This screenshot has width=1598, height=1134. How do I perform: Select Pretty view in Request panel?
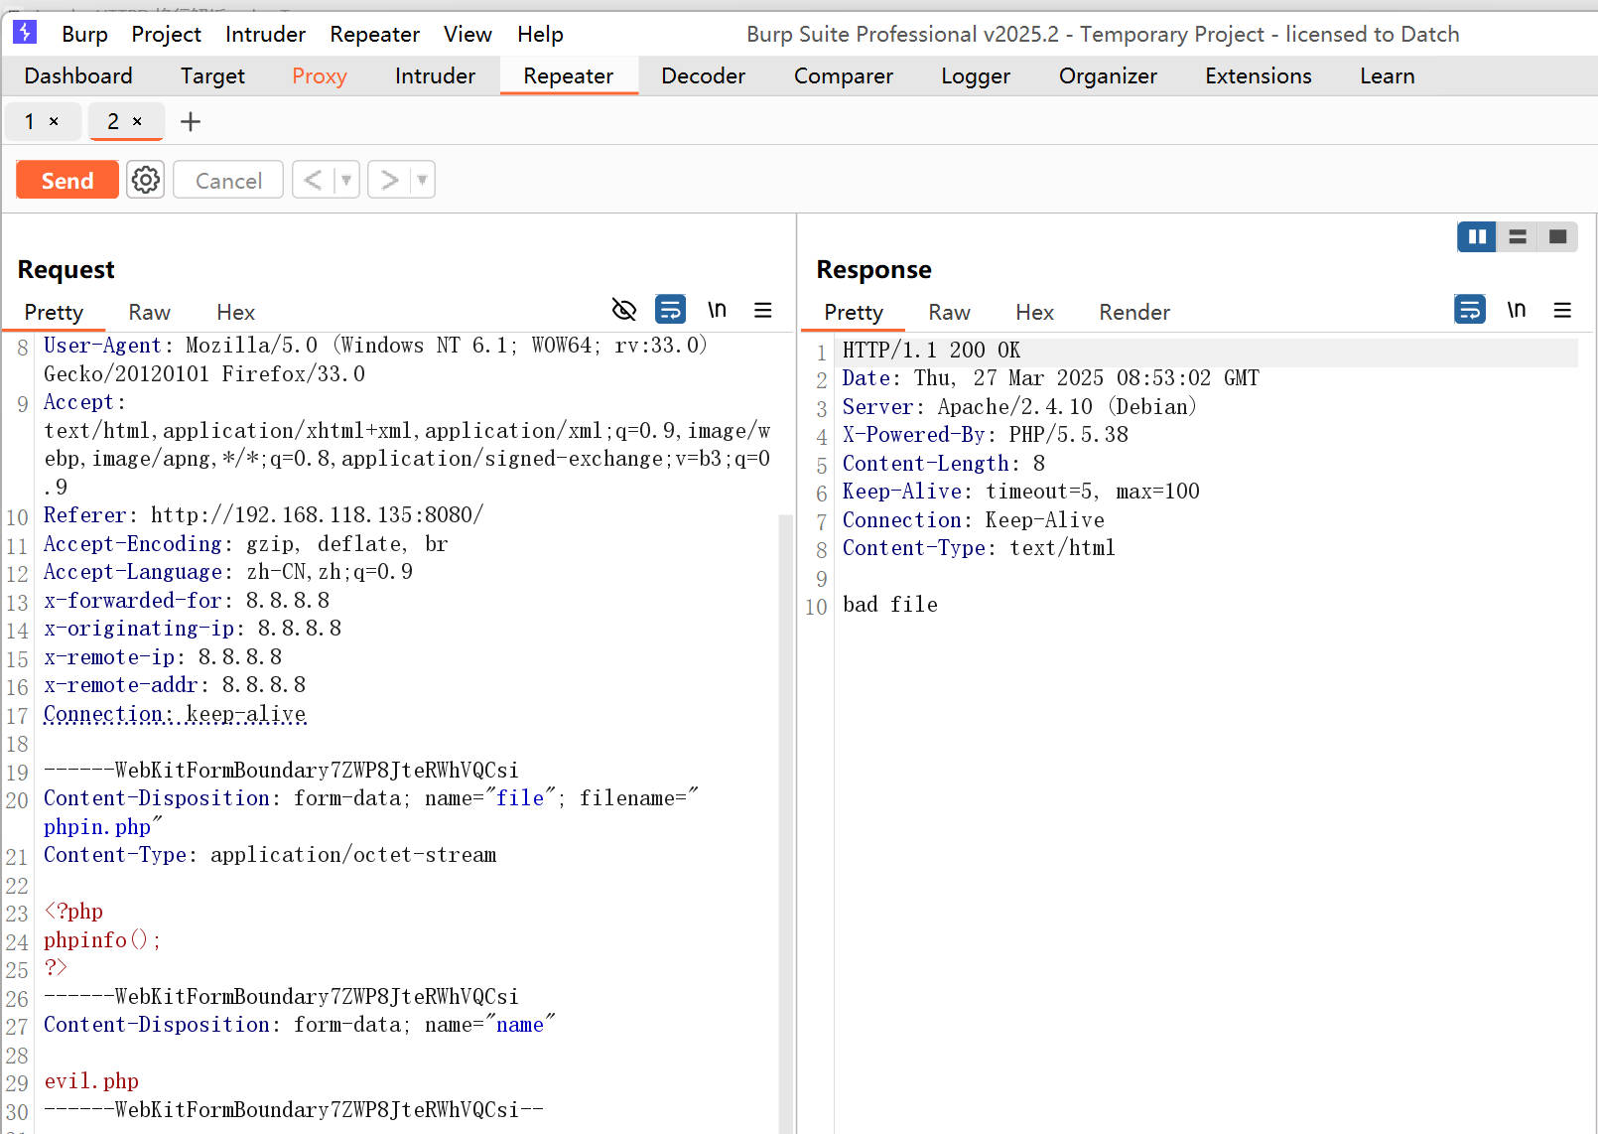tap(54, 312)
